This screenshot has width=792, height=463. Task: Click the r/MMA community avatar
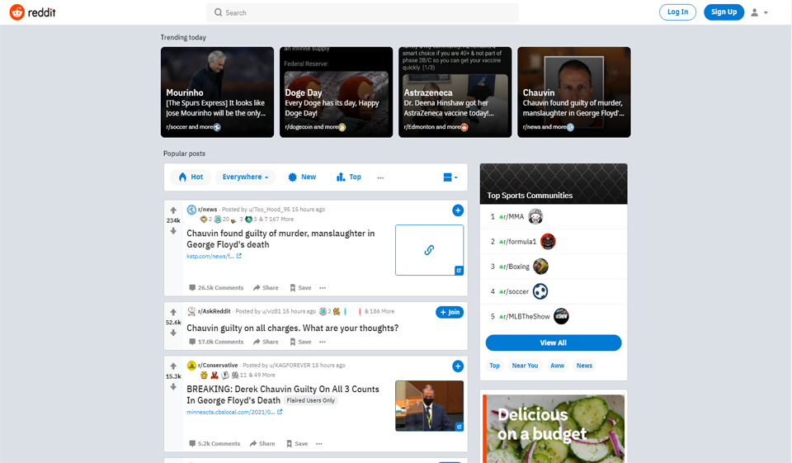point(535,217)
